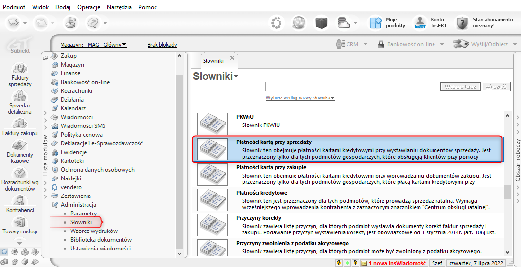Click the Lista modułów vertical label
521x267 pixels.
[46, 155]
